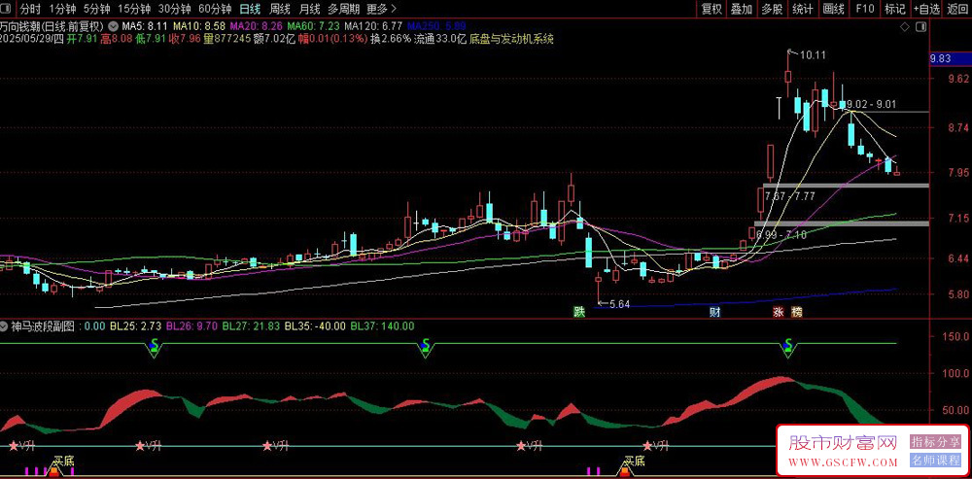Click the 万向钱潮(日线.前复权) chart title
Screen dimensions: 972x479
[52, 26]
